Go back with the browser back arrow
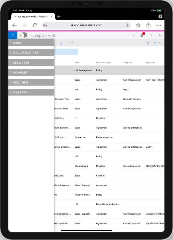The width and height of the screenshot is (173, 240). click(14, 25)
